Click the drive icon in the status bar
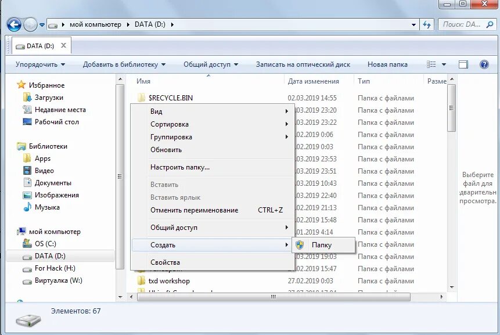The height and width of the screenshot is (335, 500). pyautogui.click(x=28, y=320)
